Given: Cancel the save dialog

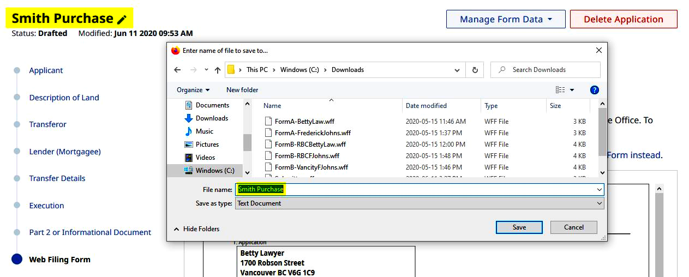Looking at the screenshot, I should [x=574, y=227].
